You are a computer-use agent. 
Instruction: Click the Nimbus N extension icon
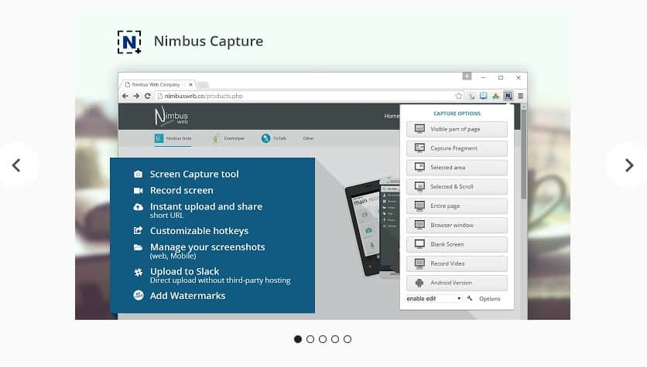[508, 96]
